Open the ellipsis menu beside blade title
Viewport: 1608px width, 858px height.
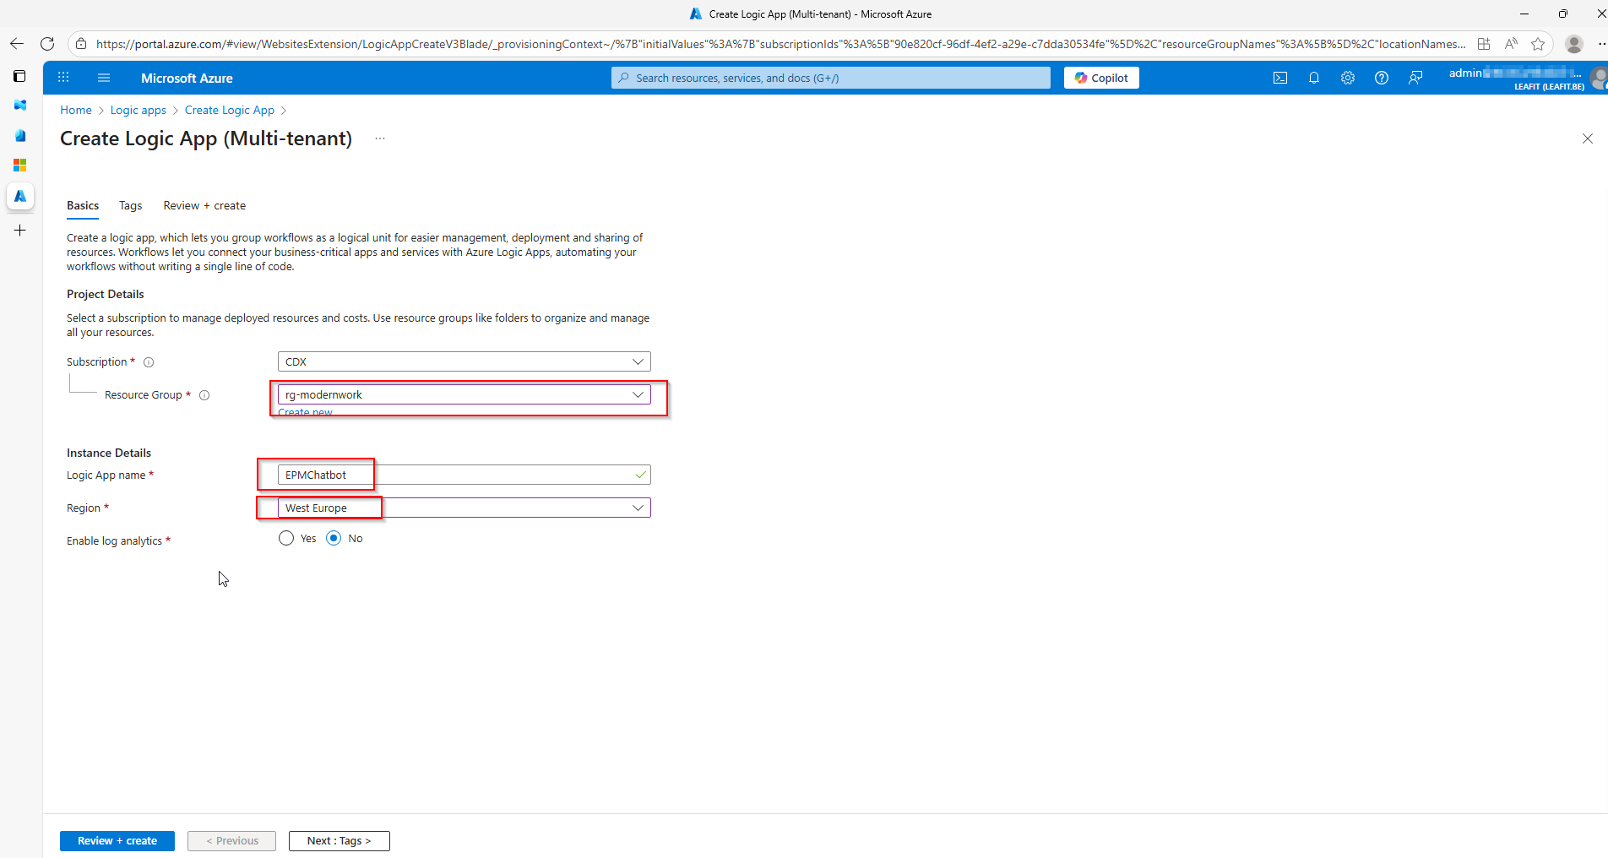point(380,138)
